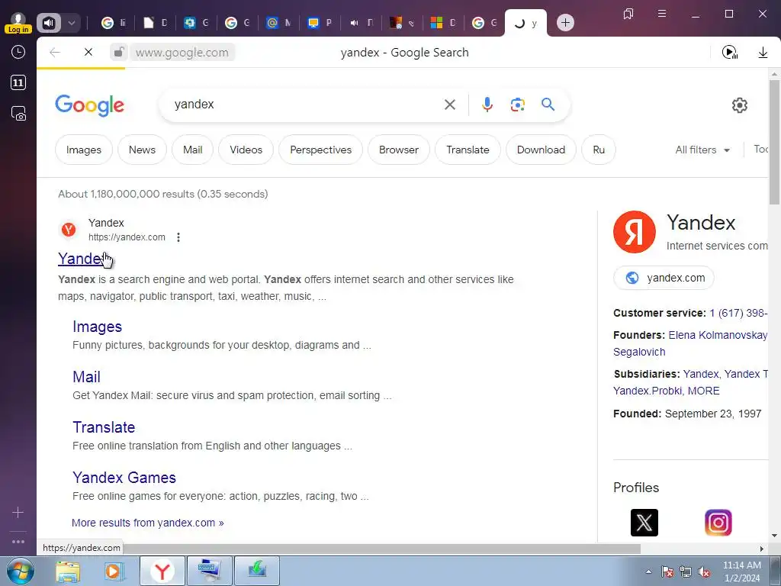Select the Translate filter chip
The width and height of the screenshot is (781, 586).
pyautogui.click(x=468, y=150)
